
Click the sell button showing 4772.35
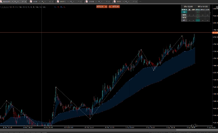102,7
